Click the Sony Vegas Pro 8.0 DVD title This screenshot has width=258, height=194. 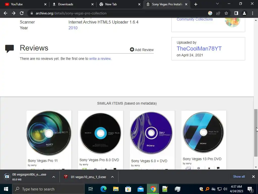pos(99,160)
